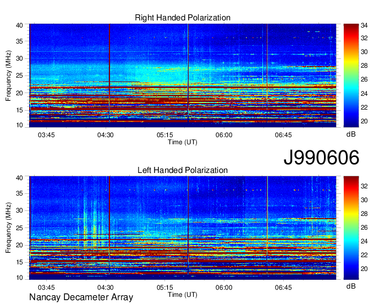The width and height of the screenshot is (374, 304).
Task: Click 30 MHz frequency tick on Left Handed plot
Action: coord(20,210)
